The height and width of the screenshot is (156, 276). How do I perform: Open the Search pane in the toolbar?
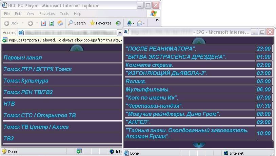[x=77, y=23]
